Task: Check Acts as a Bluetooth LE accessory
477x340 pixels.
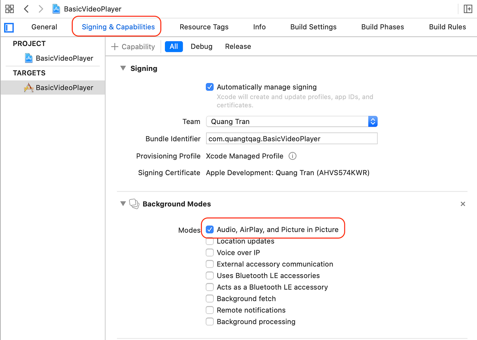Action: point(210,287)
